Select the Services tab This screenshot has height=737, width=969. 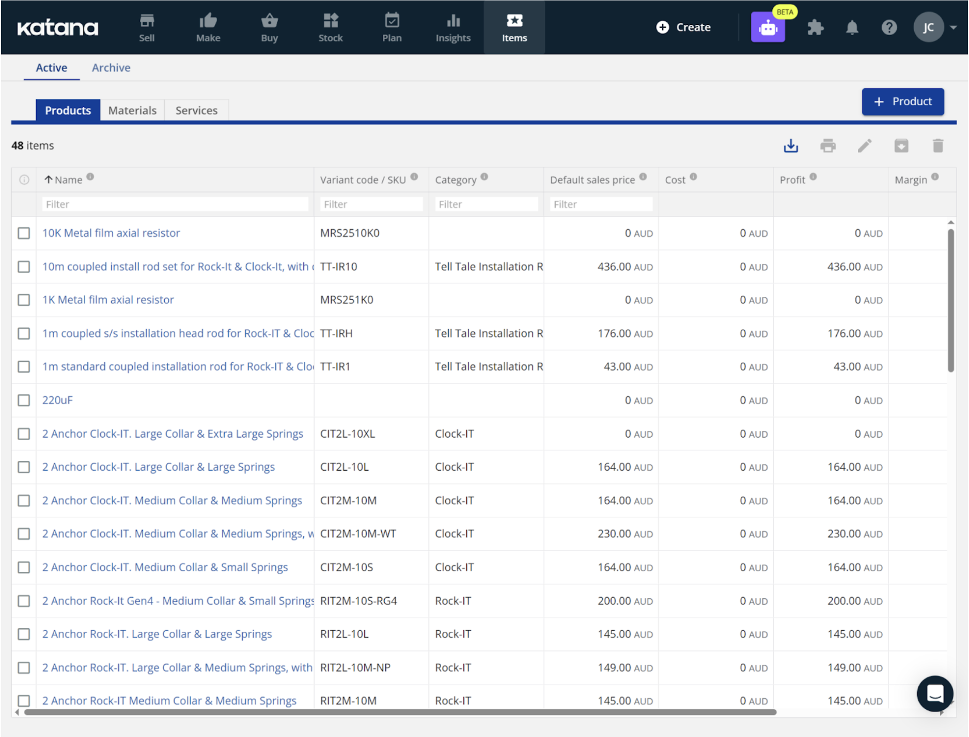[196, 110]
